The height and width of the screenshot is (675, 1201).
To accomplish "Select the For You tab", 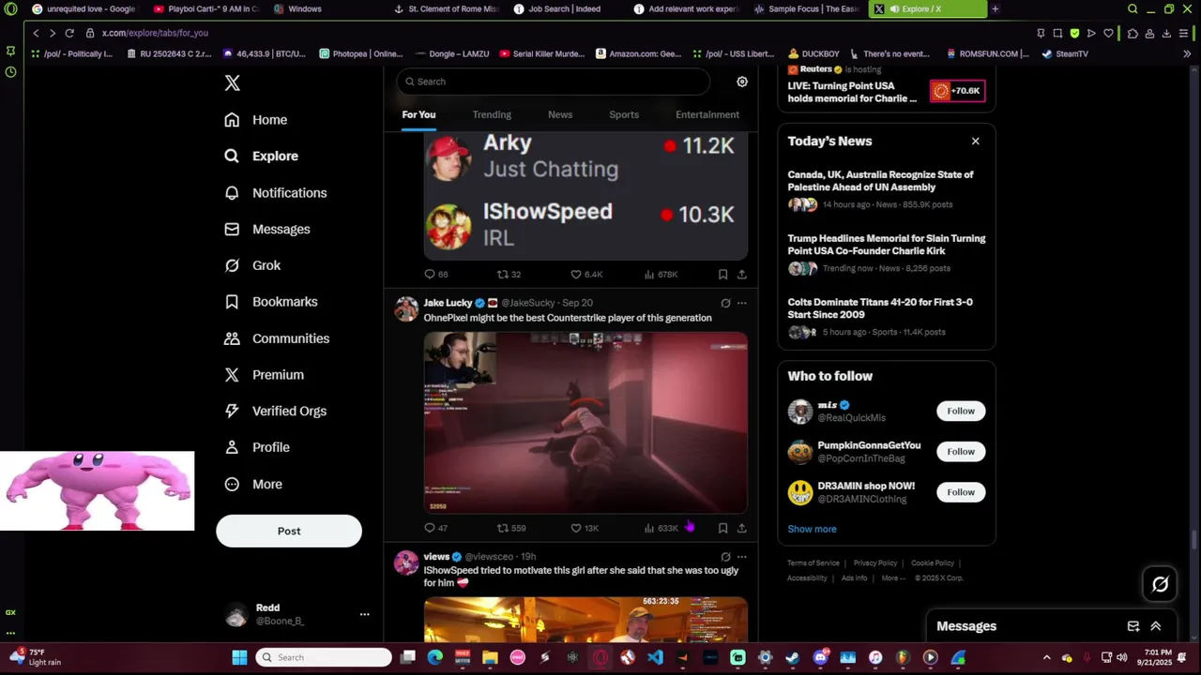I will click(x=418, y=114).
